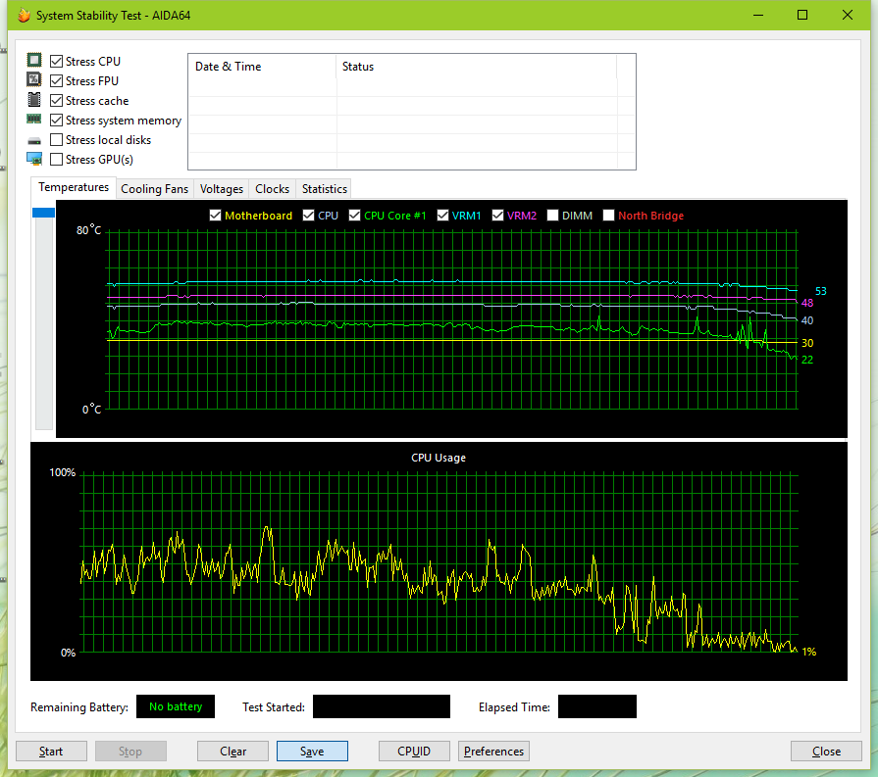Maximize the System Stability Test window
Viewport: 878px width, 777px height.
(801, 15)
